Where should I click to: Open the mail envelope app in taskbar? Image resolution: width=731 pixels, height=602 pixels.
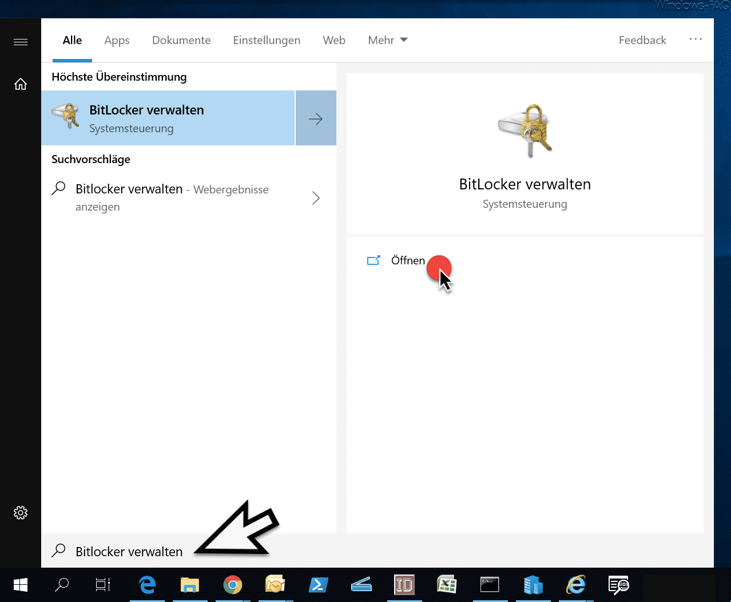point(275,585)
